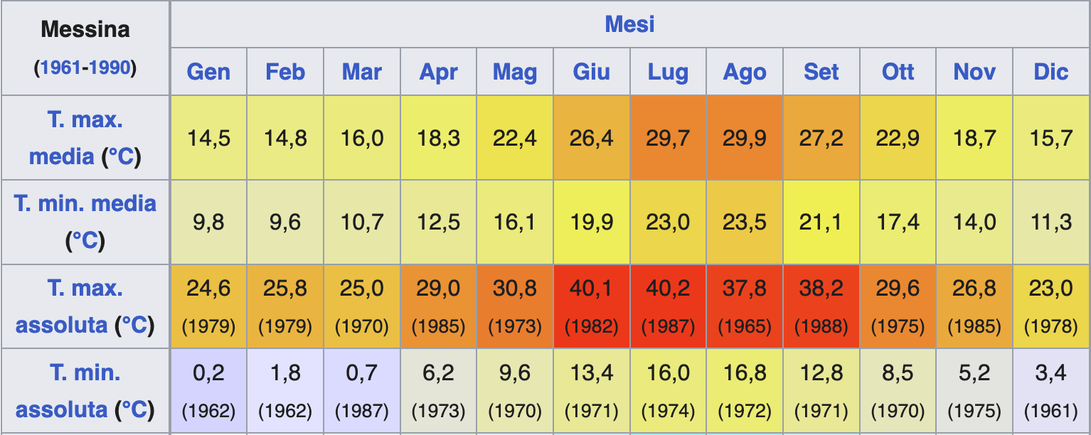Click the Dic month link
Screen dimensions: 1091x435
pos(1051,72)
